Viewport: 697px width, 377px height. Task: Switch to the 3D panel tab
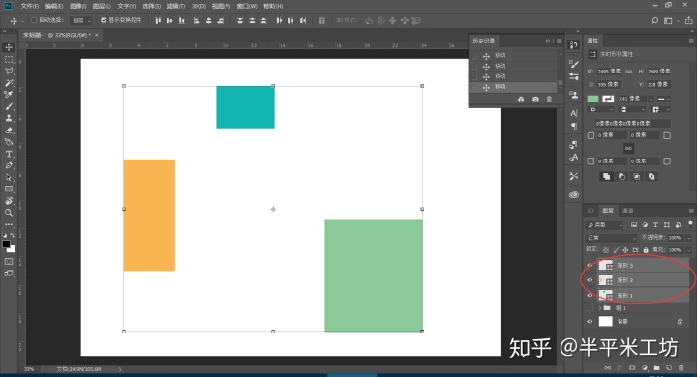pyautogui.click(x=591, y=211)
